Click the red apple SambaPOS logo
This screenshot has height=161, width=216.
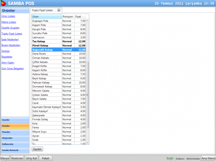point(3,3)
